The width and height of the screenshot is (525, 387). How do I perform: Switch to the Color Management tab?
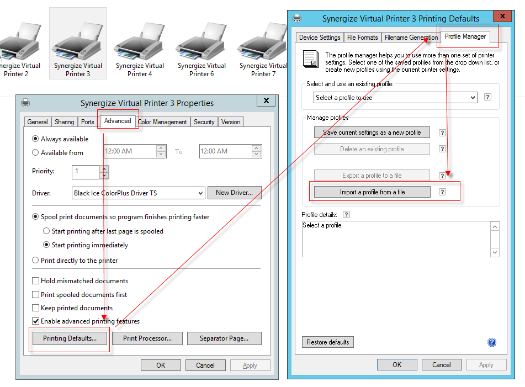click(x=162, y=122)
